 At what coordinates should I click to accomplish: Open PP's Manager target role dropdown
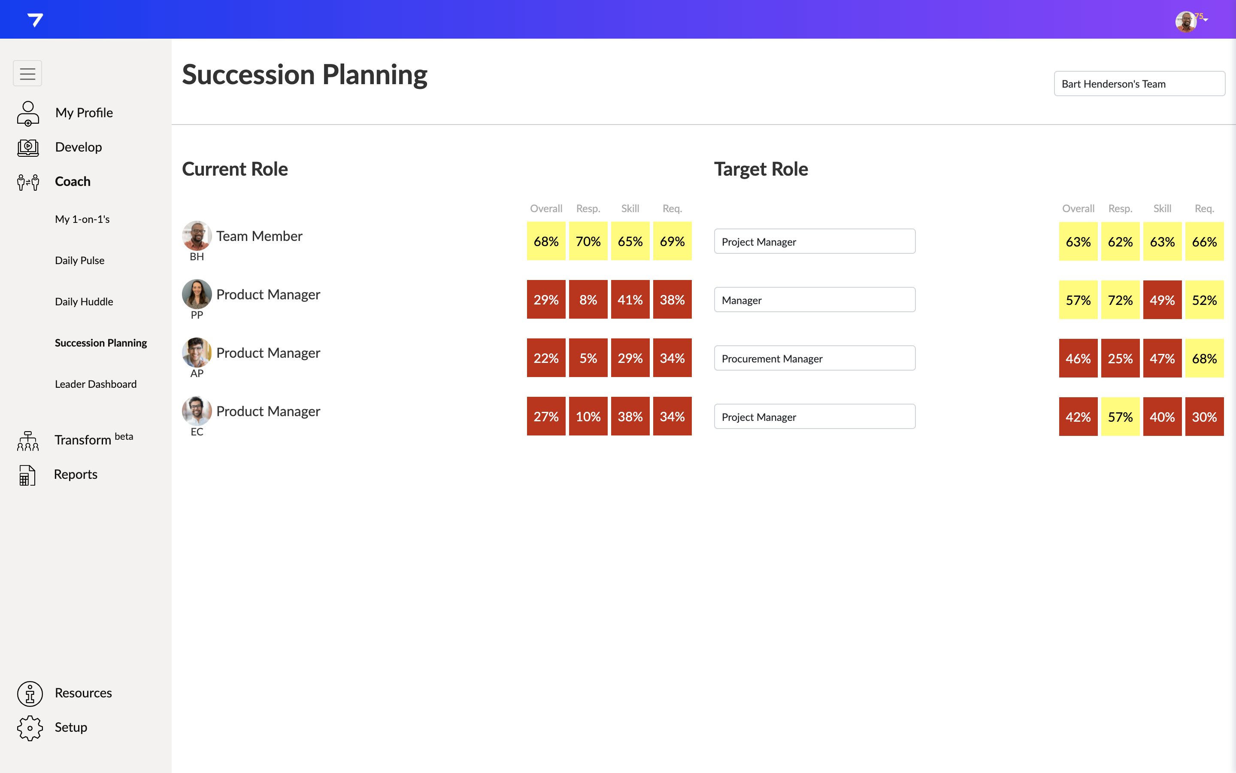tap(814, 300)
